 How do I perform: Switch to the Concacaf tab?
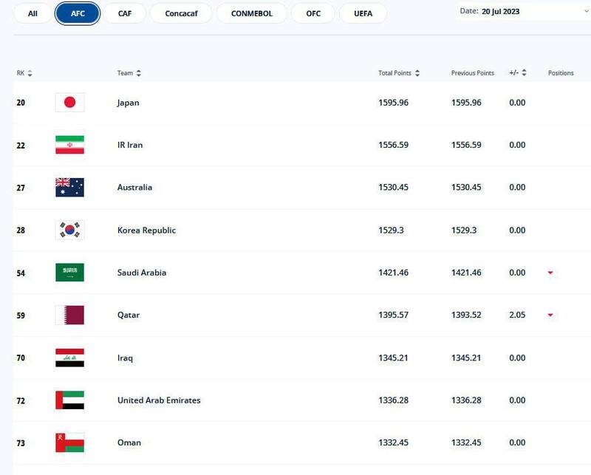180,13
